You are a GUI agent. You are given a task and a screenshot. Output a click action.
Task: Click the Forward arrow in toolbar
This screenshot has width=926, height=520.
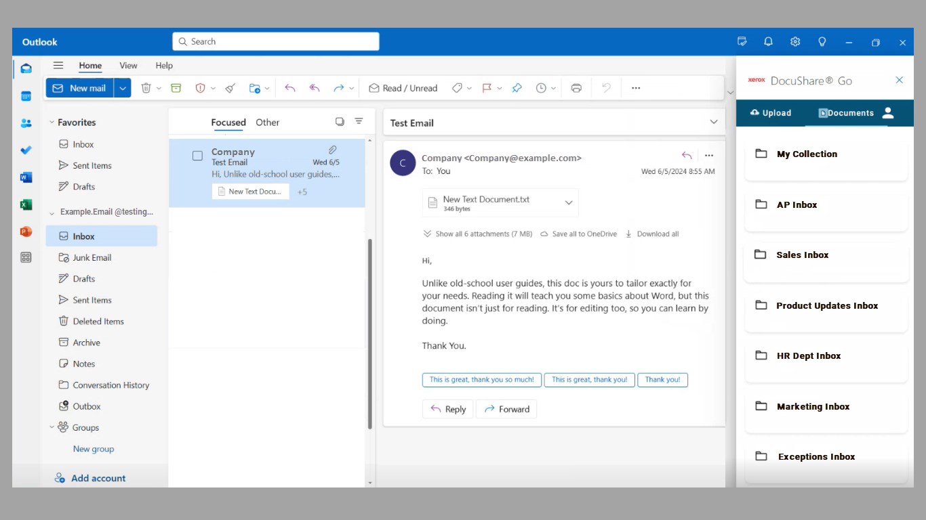(339, 88)
